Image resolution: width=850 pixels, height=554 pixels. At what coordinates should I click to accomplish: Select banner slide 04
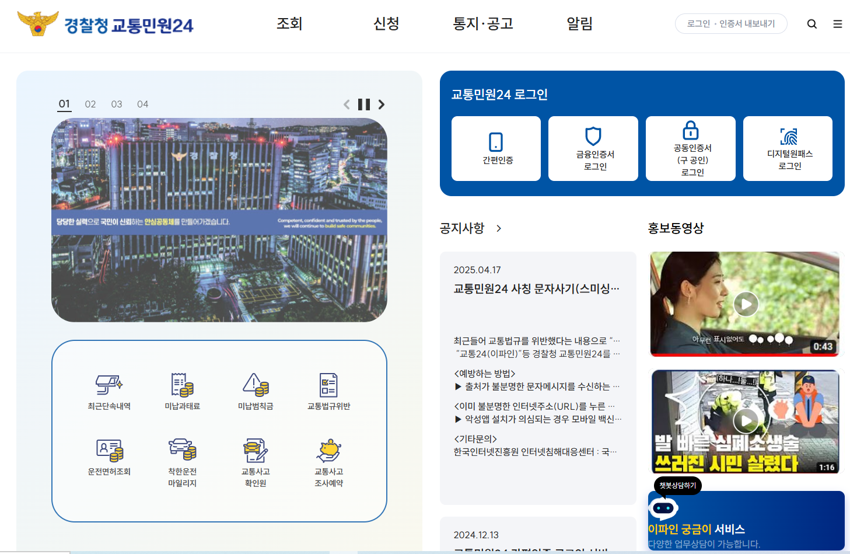pyautogui.click(x=143, y=104)
